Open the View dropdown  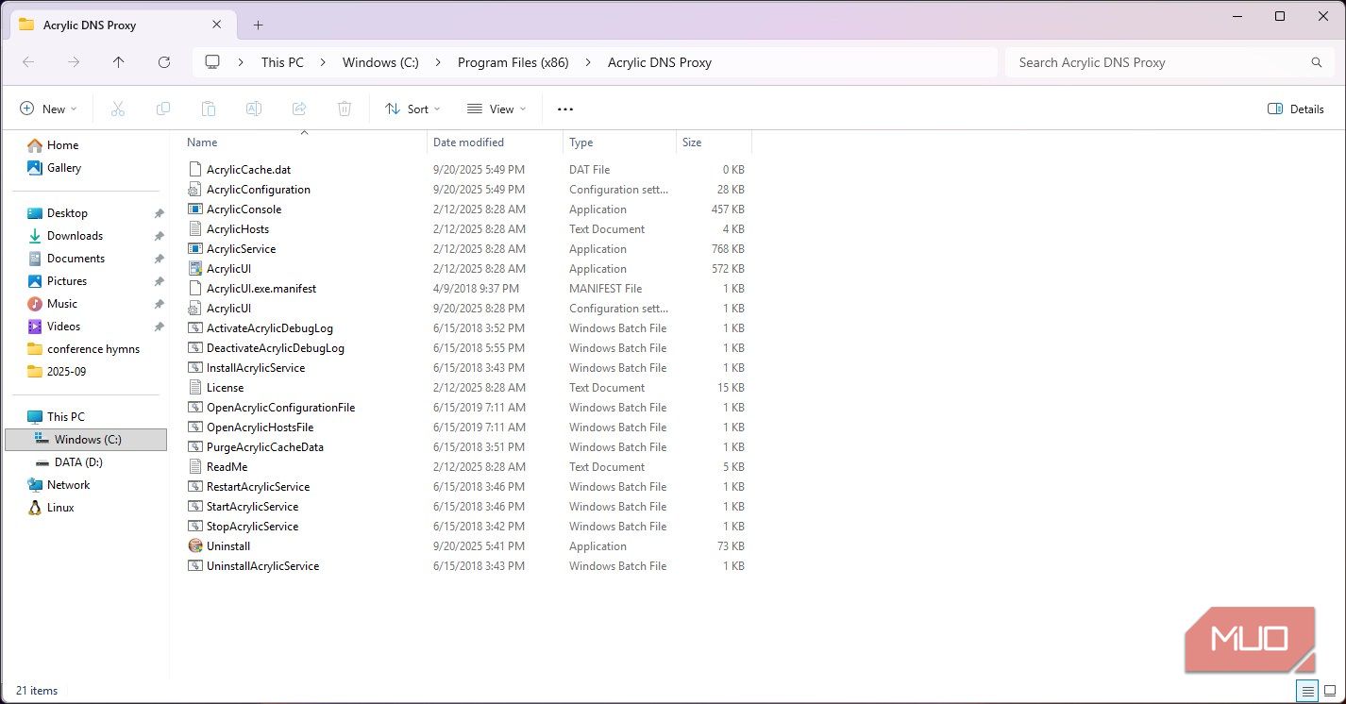(496, 109)
